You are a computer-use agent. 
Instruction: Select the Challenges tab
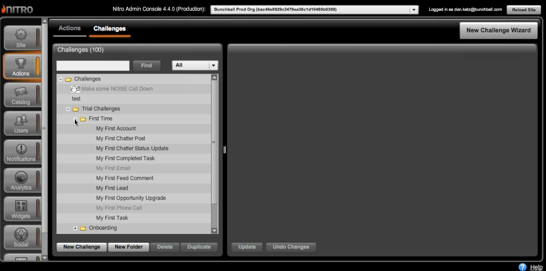109,28
